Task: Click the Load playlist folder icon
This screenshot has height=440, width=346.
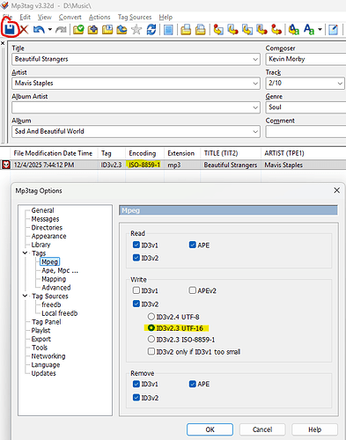Action: [x=107, y=29]
